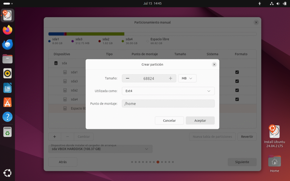Open the Trash from the dock

(7, 132)
